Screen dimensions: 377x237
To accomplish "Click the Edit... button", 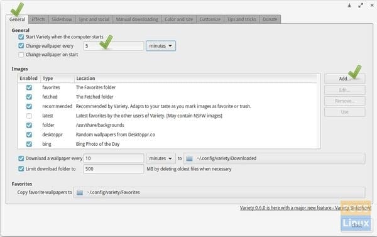I will 344,90.
